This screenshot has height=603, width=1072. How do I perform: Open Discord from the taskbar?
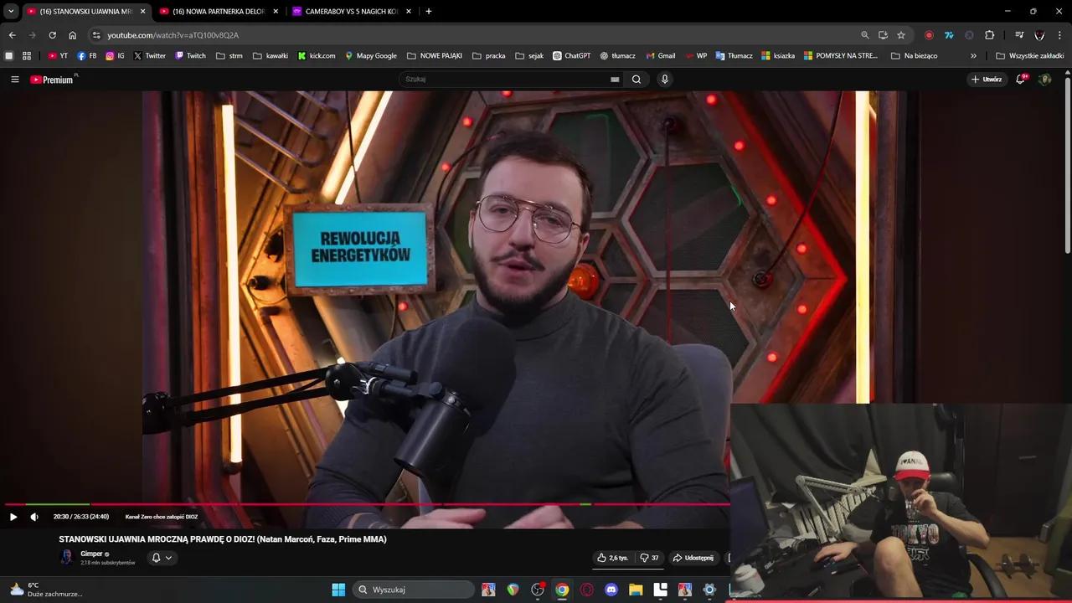point(611,590)
